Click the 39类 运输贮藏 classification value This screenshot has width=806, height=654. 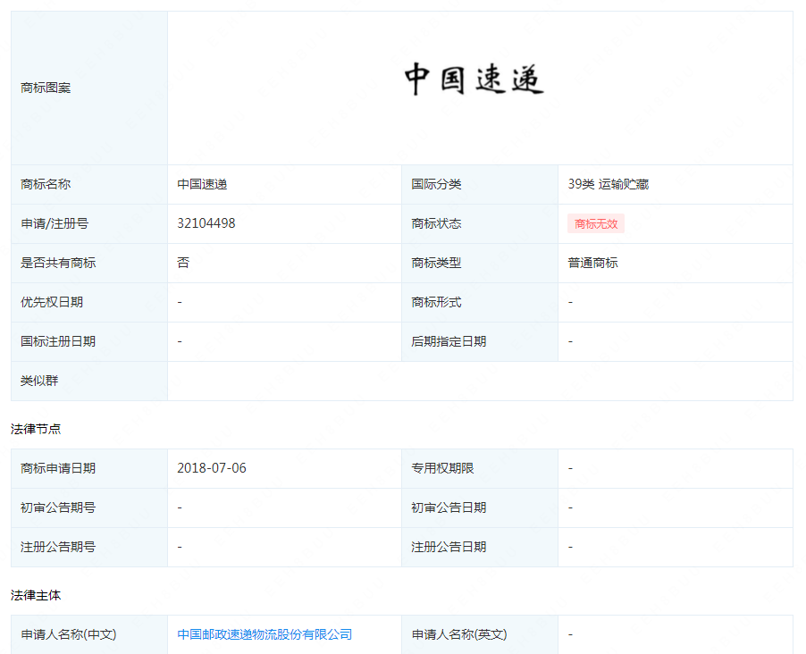[x=608, y=184]
